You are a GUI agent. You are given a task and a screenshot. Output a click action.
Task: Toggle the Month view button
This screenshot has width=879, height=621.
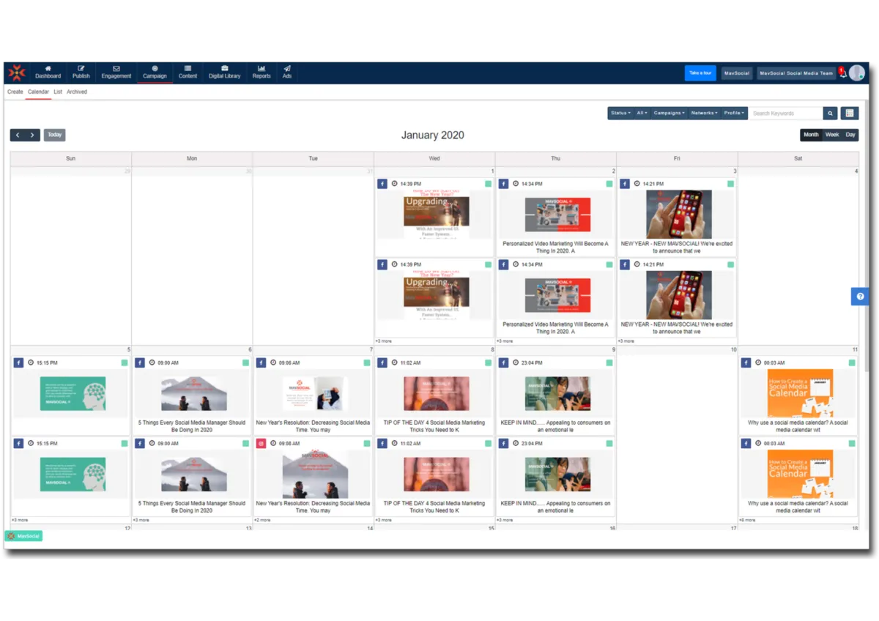pyautogui.click(x=811, y=134)
